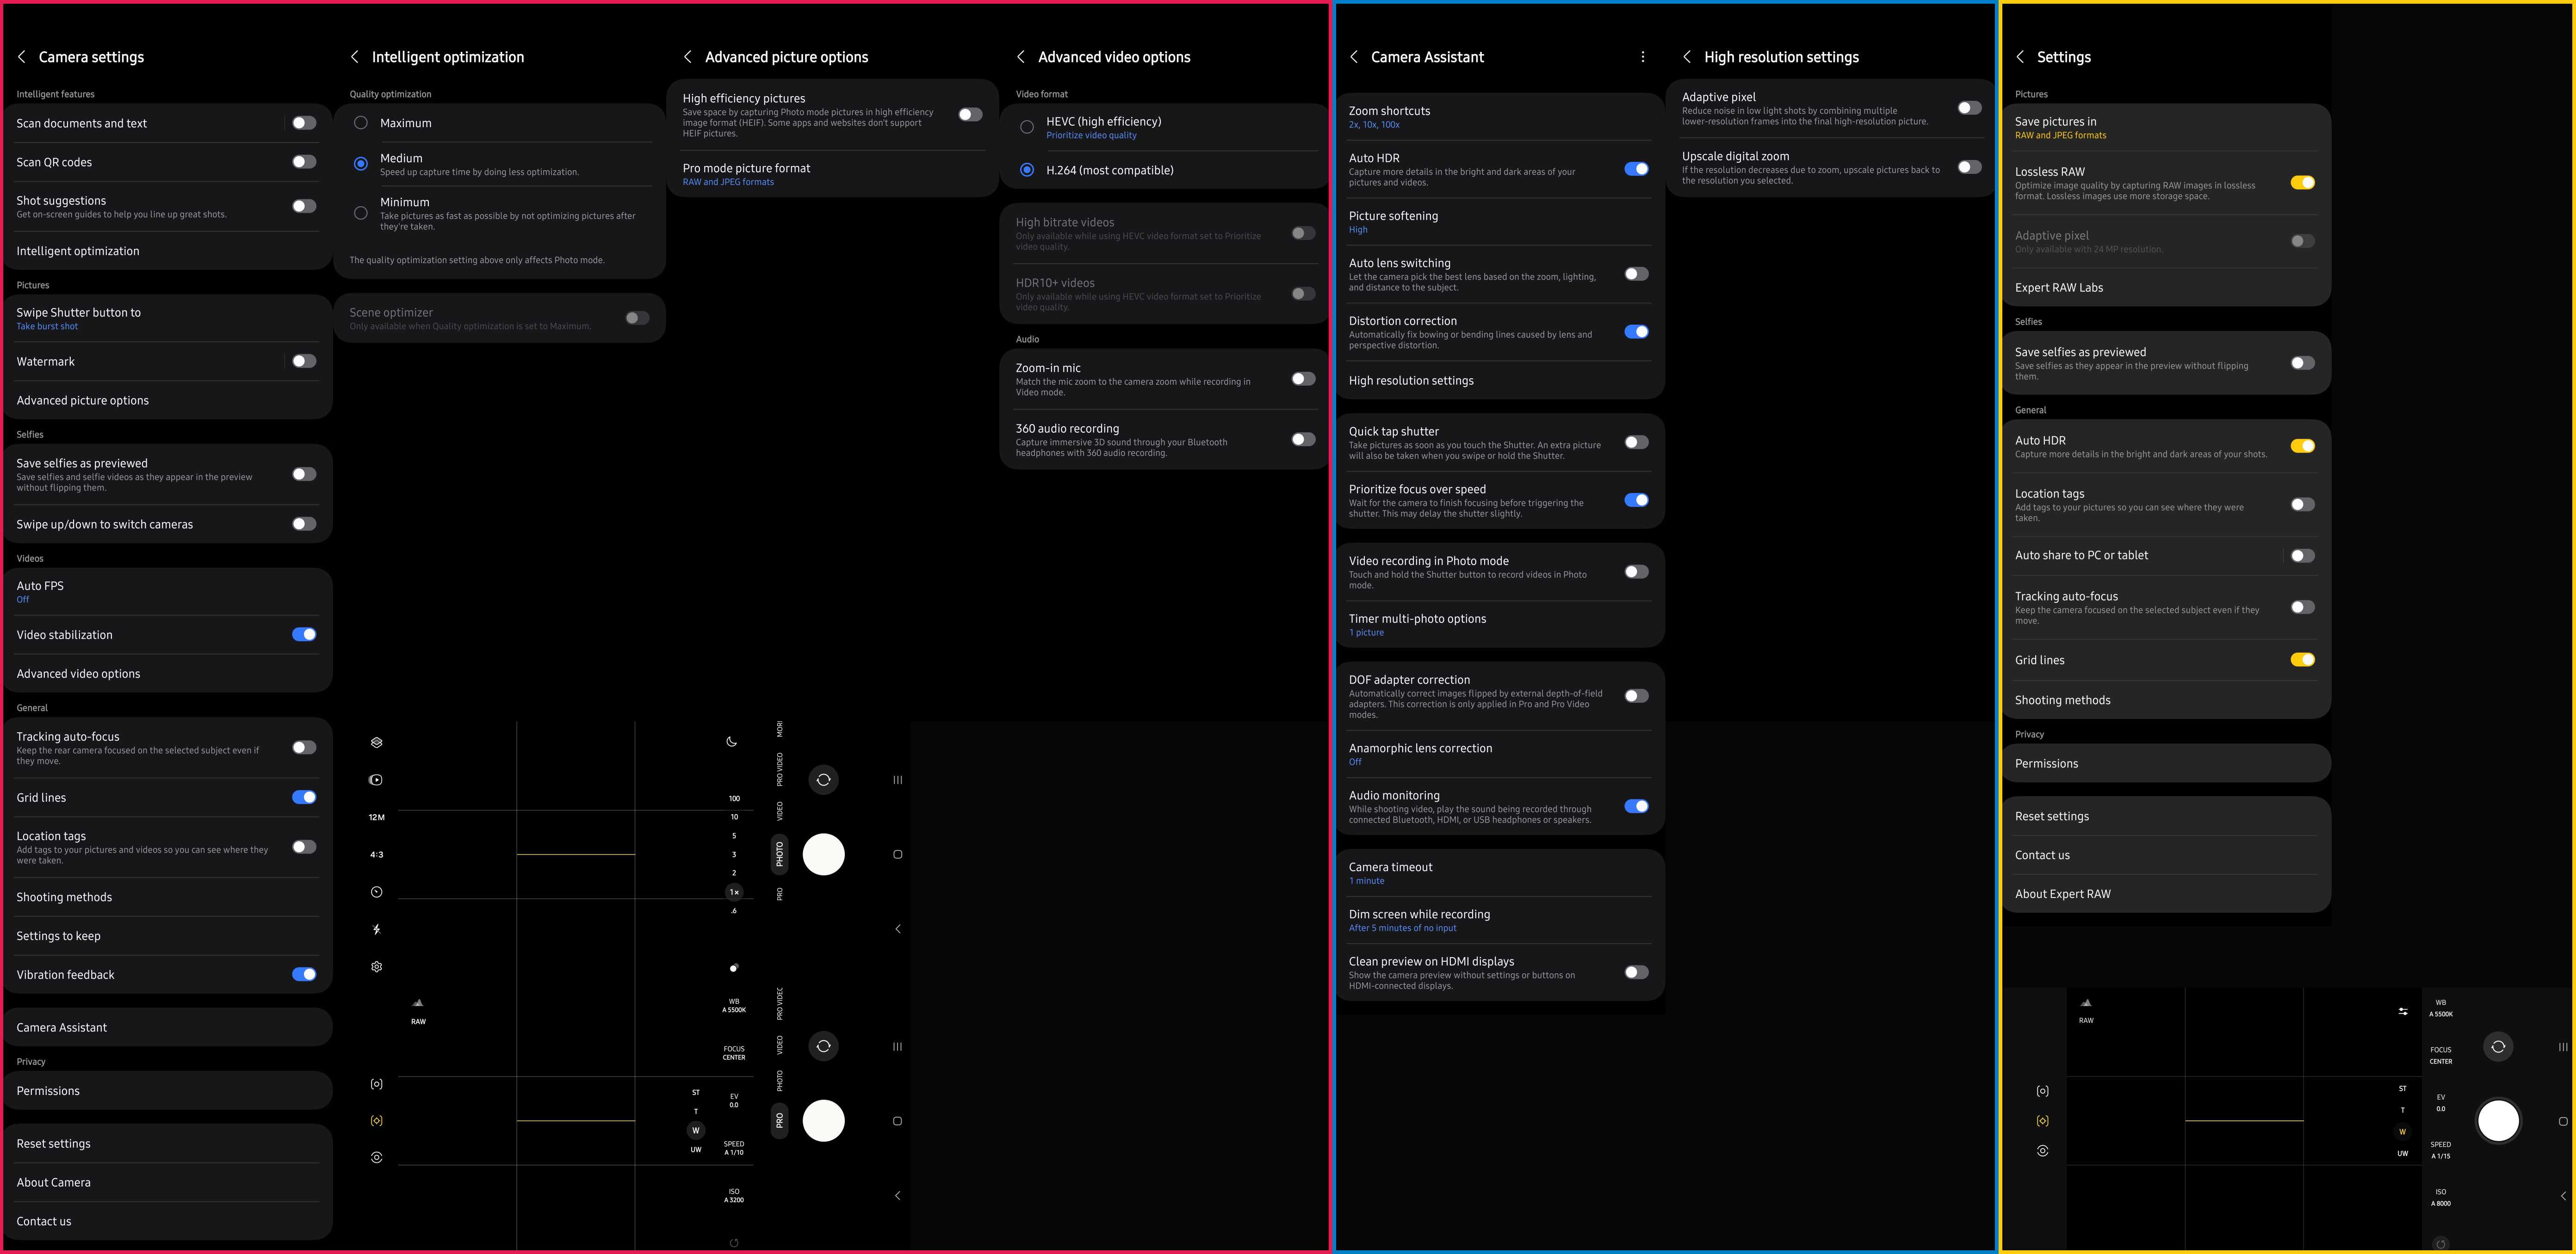The image size is (2576, 1254).
Task: Capture with the Pro mode shutter button
Action: coord(824,1121)
